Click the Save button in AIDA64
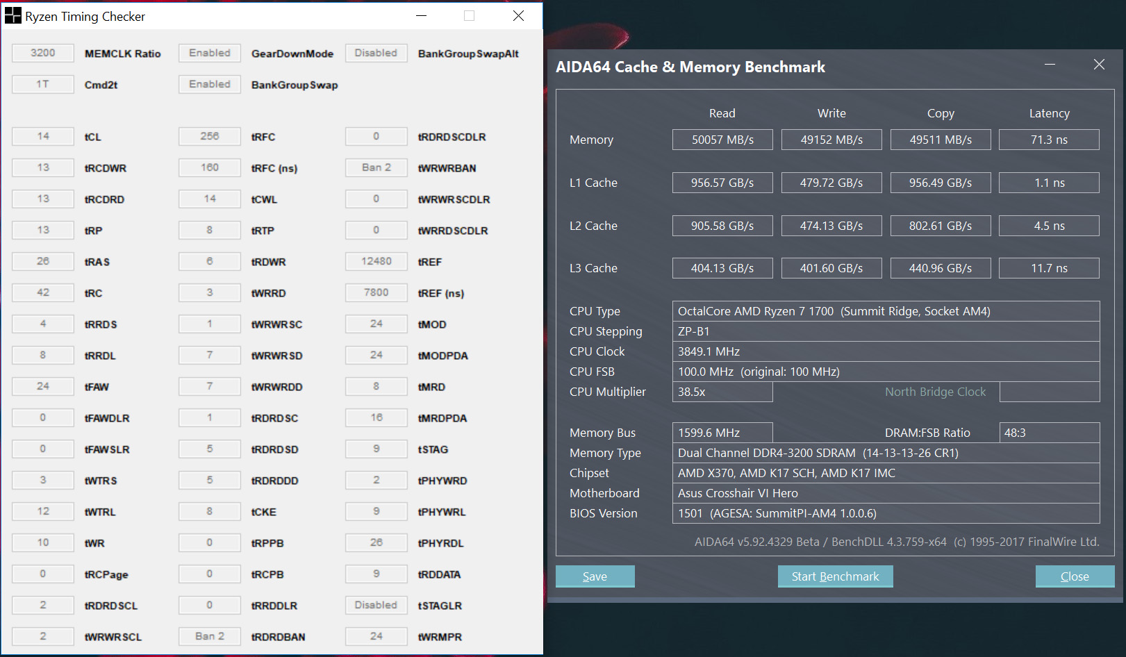The image size is (1126, 657). click(595, 576)
